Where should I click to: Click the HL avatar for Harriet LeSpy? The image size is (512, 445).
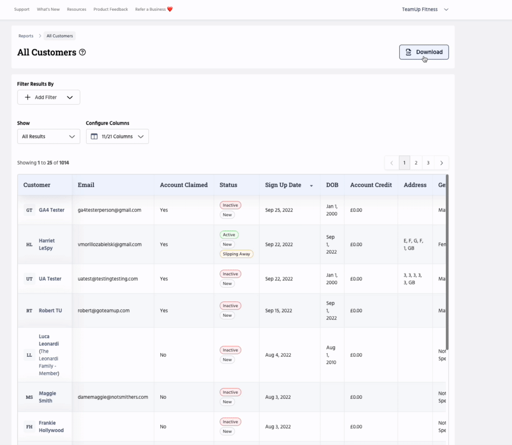[x=29, y=245]
